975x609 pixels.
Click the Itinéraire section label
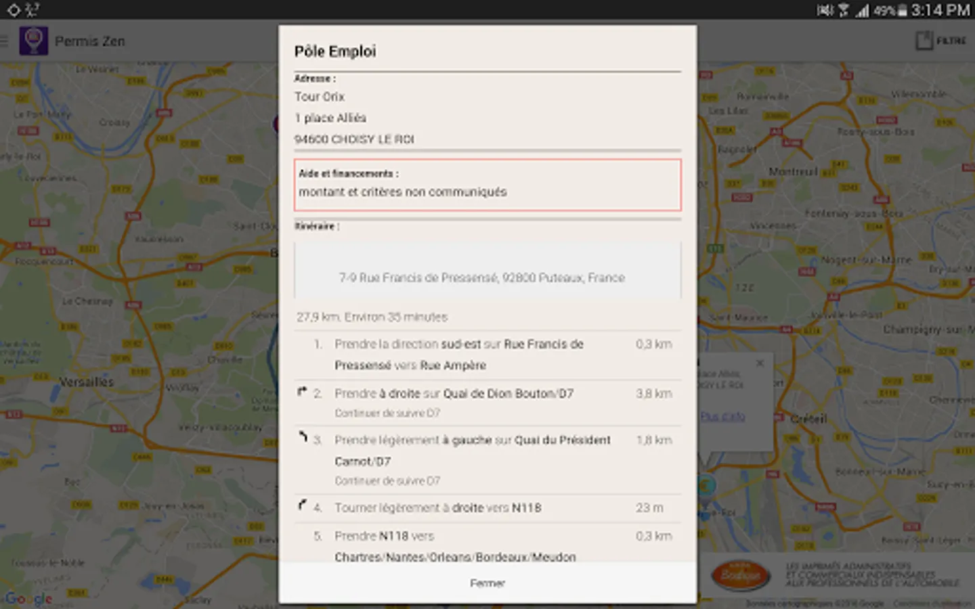[x=317, y=226]
